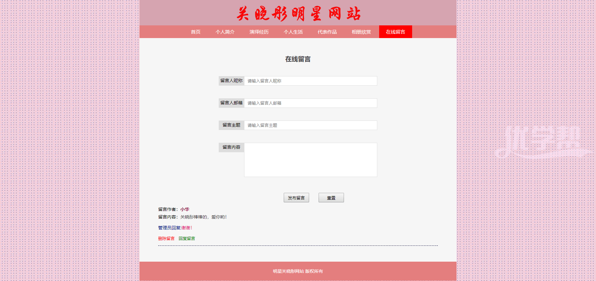Click the author name 小华

185,209
